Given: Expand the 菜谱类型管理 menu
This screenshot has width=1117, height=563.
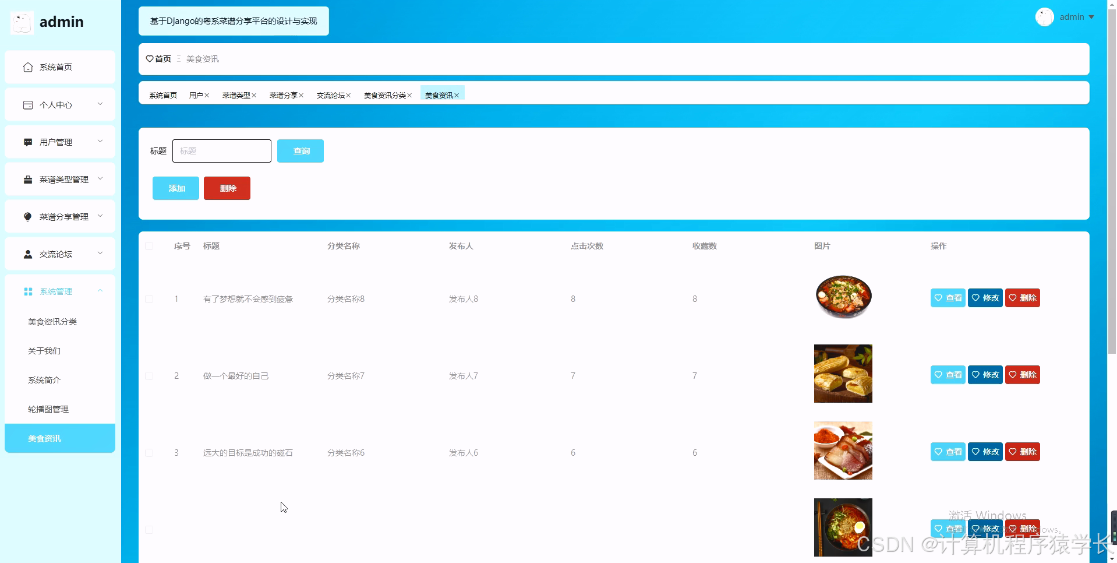Looking at the screenshot, I should (100, 179).
